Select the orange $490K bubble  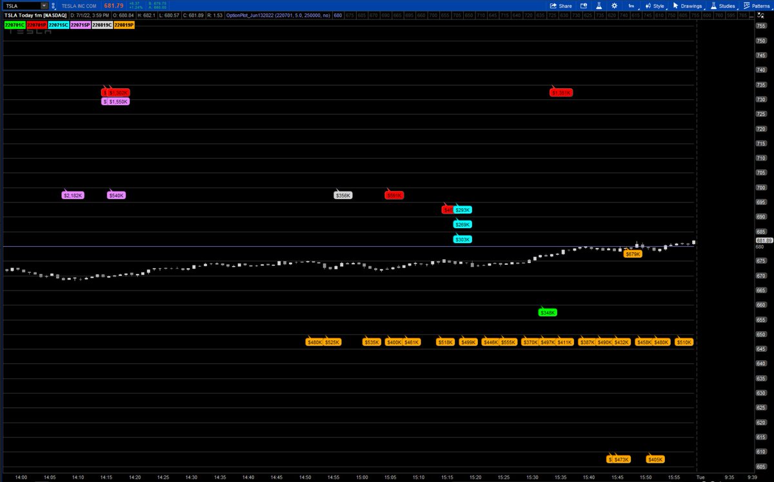(x=604, y=342)
